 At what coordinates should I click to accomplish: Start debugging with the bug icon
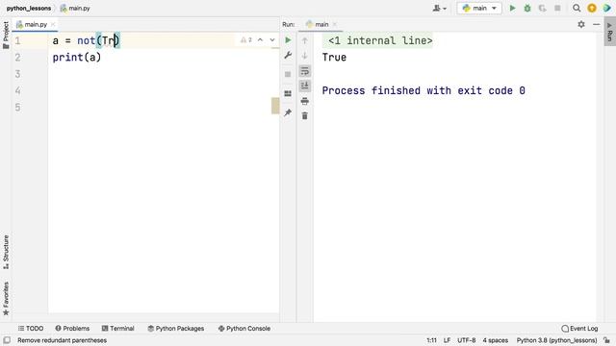click(527, 8)
